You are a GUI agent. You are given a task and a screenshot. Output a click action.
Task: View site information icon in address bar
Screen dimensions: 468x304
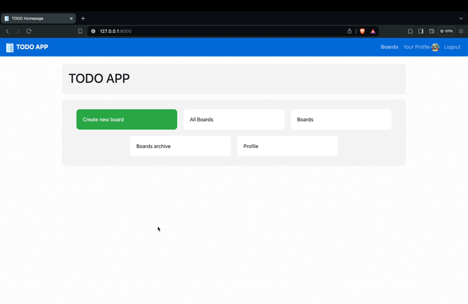[x=93, y=31]
